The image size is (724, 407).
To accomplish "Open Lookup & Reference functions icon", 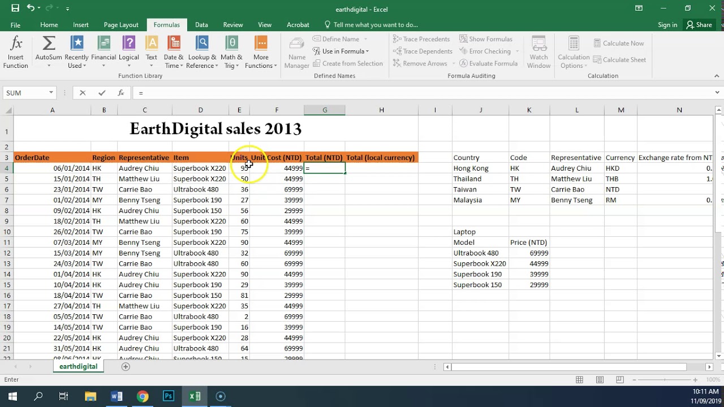I will click(202, 44).
